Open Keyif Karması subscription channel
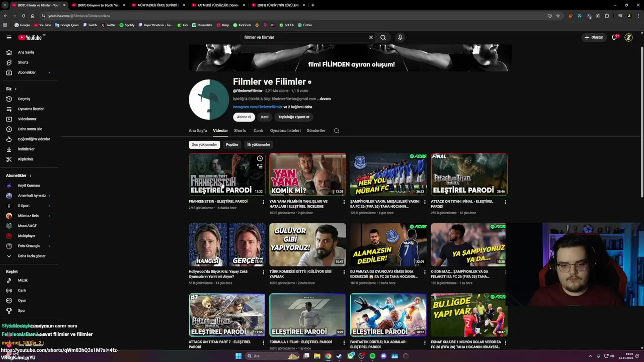 [x=29, y=186]
